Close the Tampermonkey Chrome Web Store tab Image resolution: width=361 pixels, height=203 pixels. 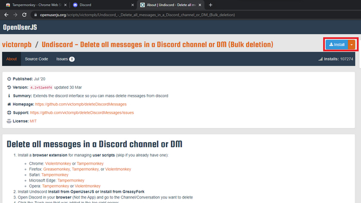[65, 5]
